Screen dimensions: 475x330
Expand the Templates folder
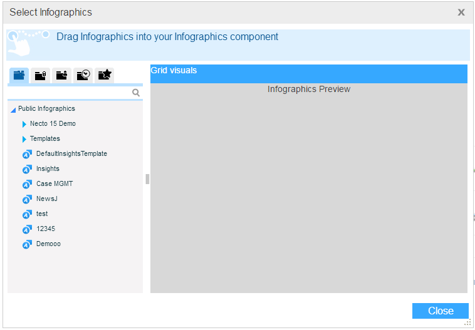coord(24,139)
